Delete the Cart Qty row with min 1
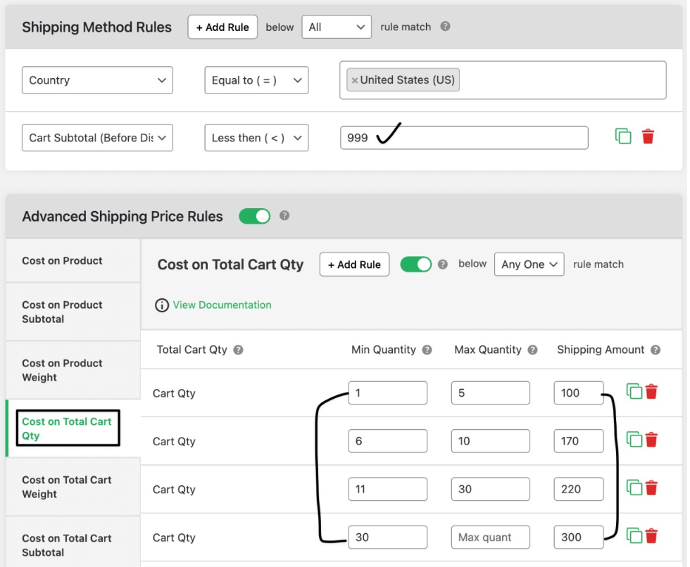Image resolution: width=690 pixels, height=567 pixels. pyautogui.click(x=651, y=392)
